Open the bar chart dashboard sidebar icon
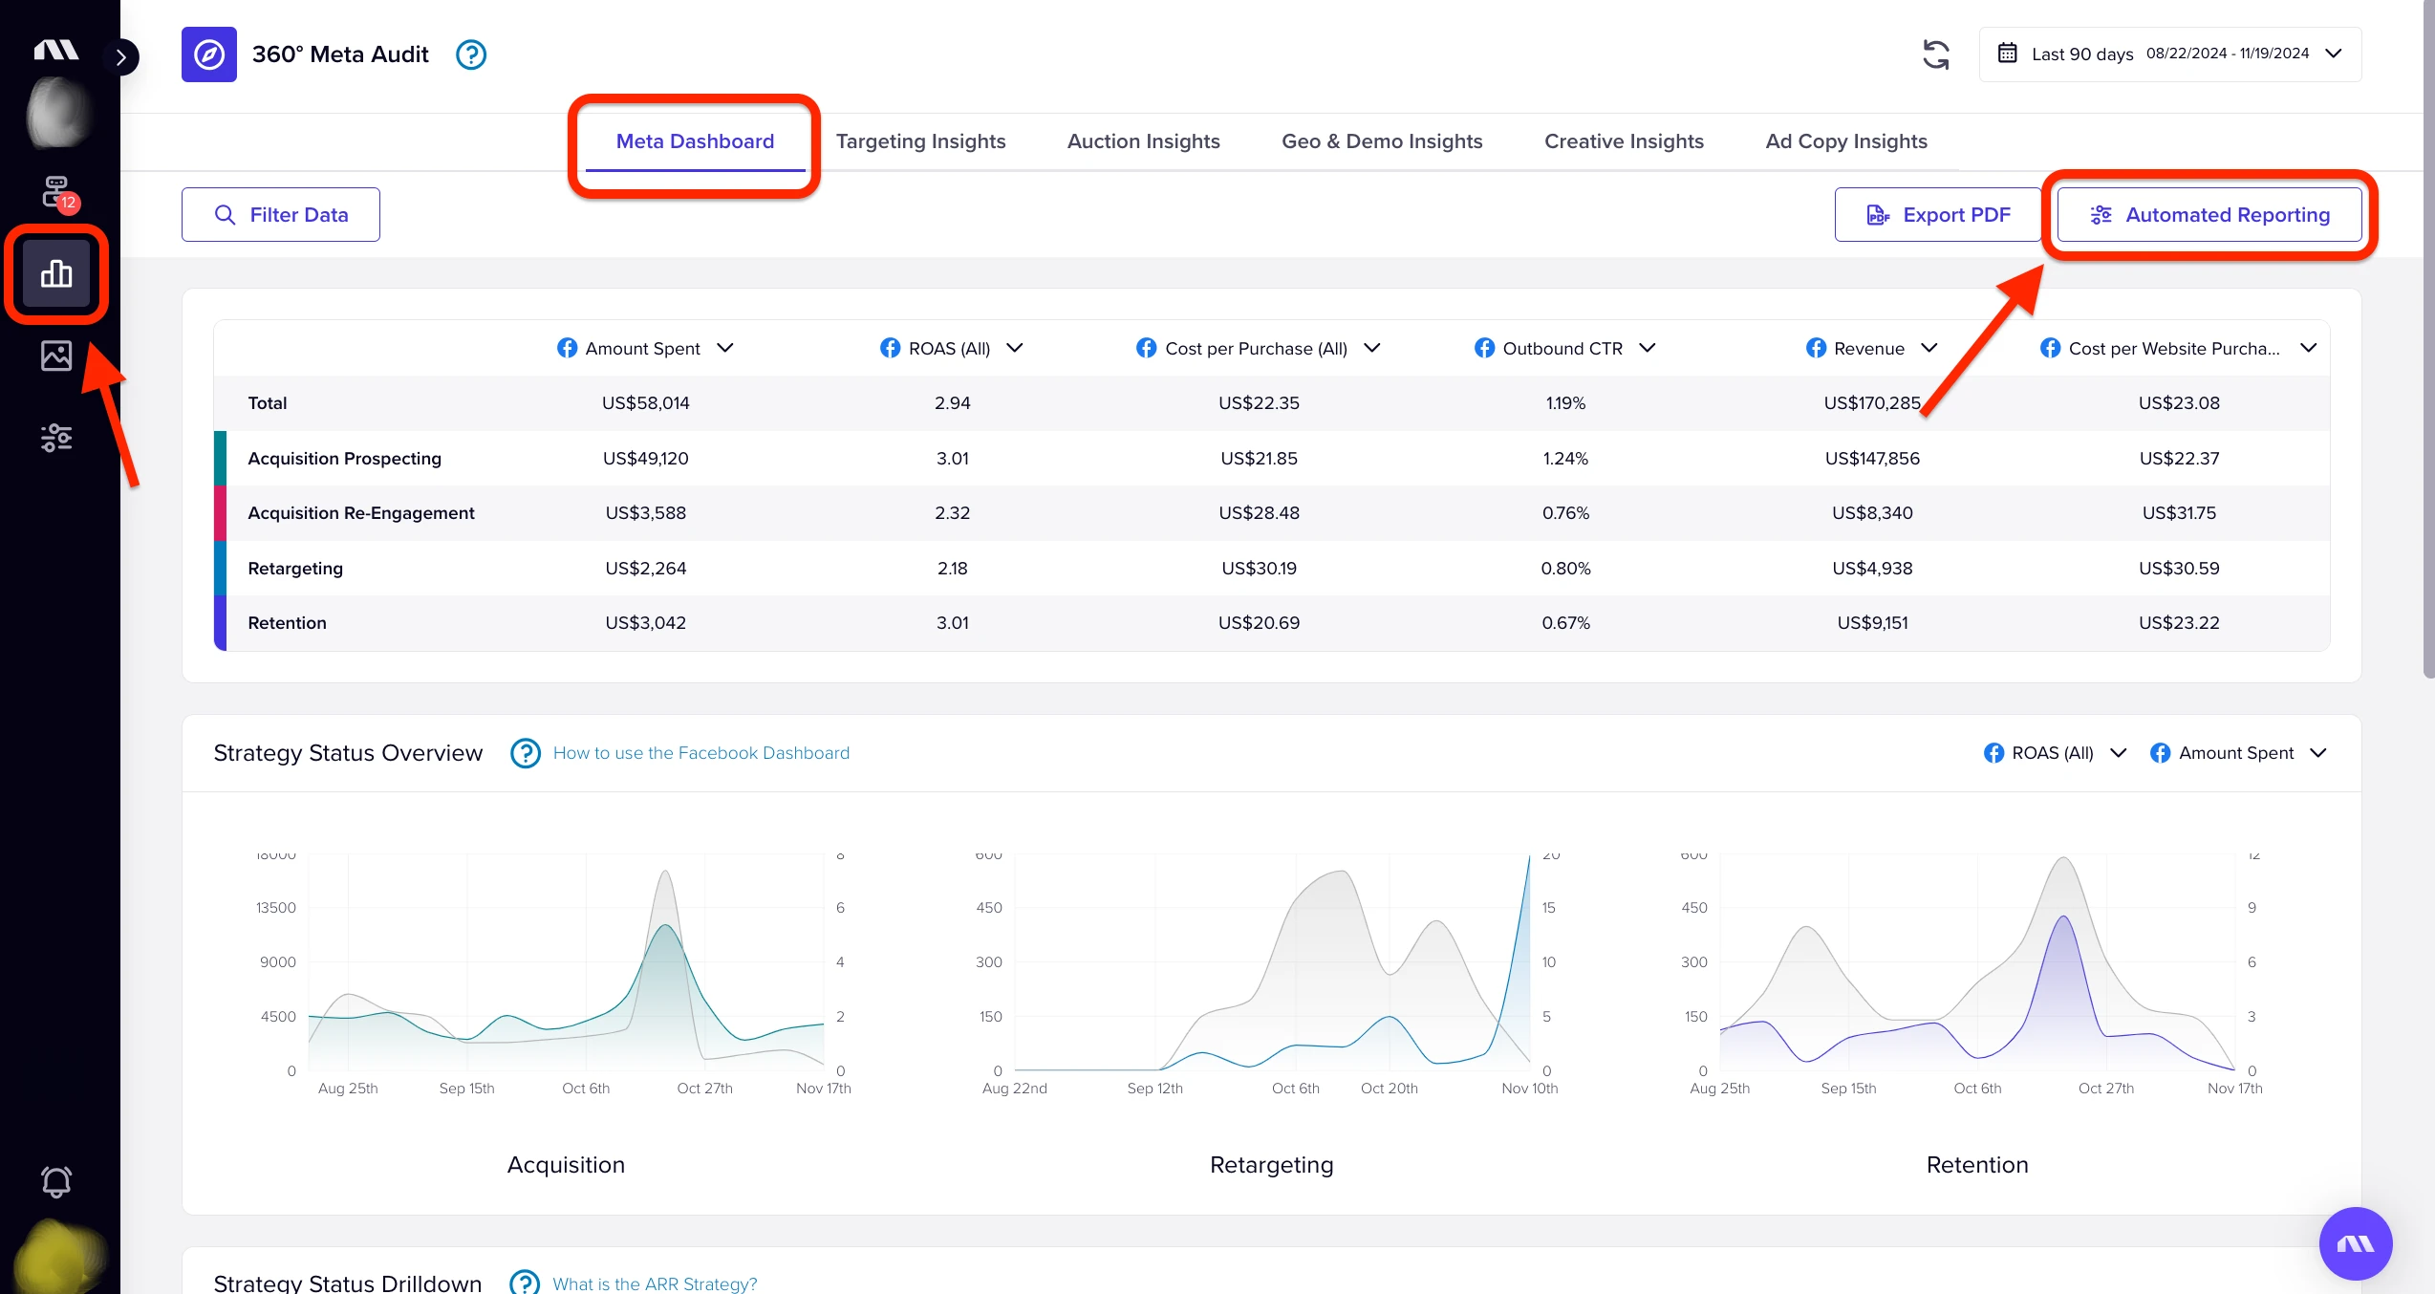The image size is (2435, 1294). pyautogui.click(x=56, y=273)
